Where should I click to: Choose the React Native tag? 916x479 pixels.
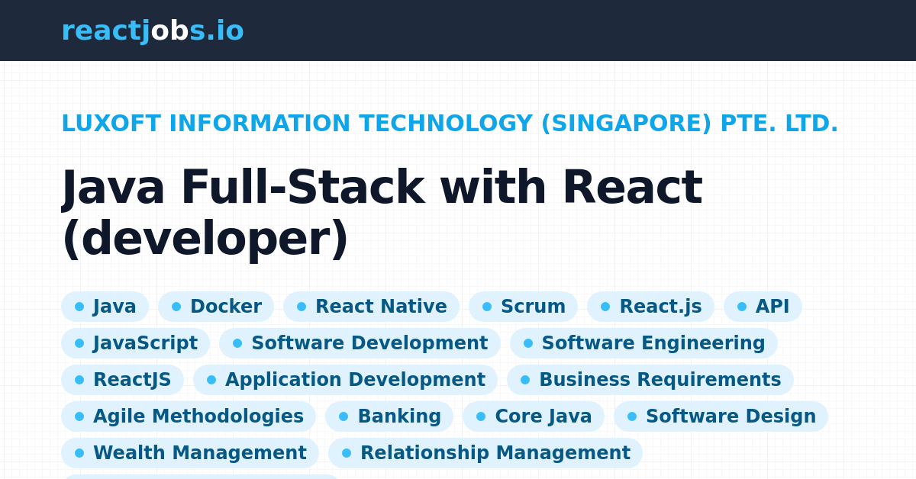(371, 307)
